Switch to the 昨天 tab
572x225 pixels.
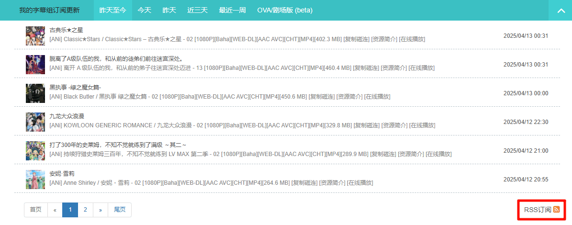[x=169, y=10]
